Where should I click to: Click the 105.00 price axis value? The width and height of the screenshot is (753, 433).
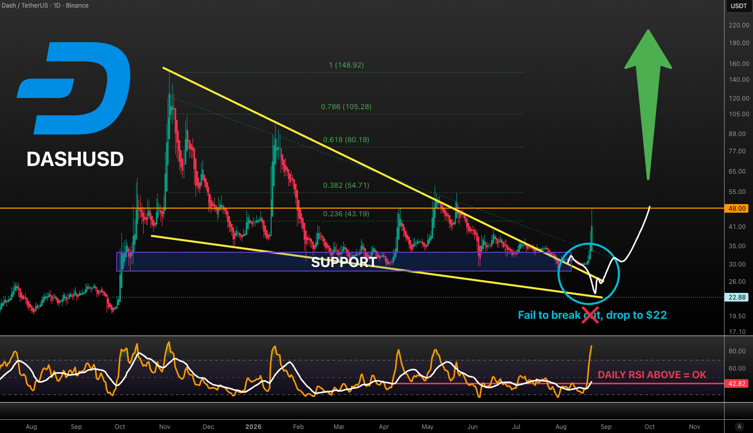[x=739, y=114]
